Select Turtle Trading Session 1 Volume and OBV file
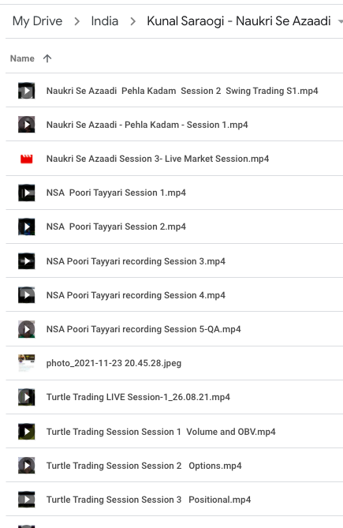 pos(174,432)
